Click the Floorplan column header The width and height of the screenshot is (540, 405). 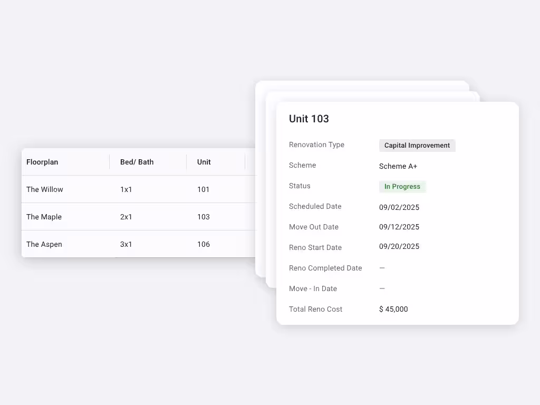[42, 162]
